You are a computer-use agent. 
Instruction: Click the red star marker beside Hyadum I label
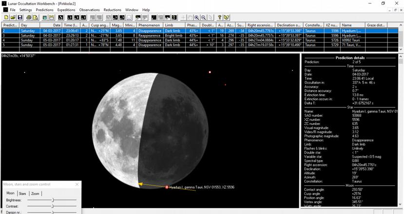pyautogui.click(x=167, y=187)
